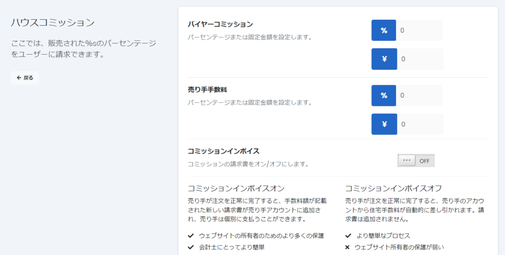Select the yen button for 売り手手数料
505x255 pixels.
(x=384, y=124)
